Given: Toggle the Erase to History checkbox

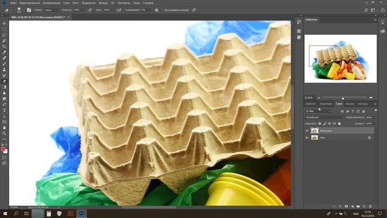Looking at the screenshot, I should [x=162, y=10].
